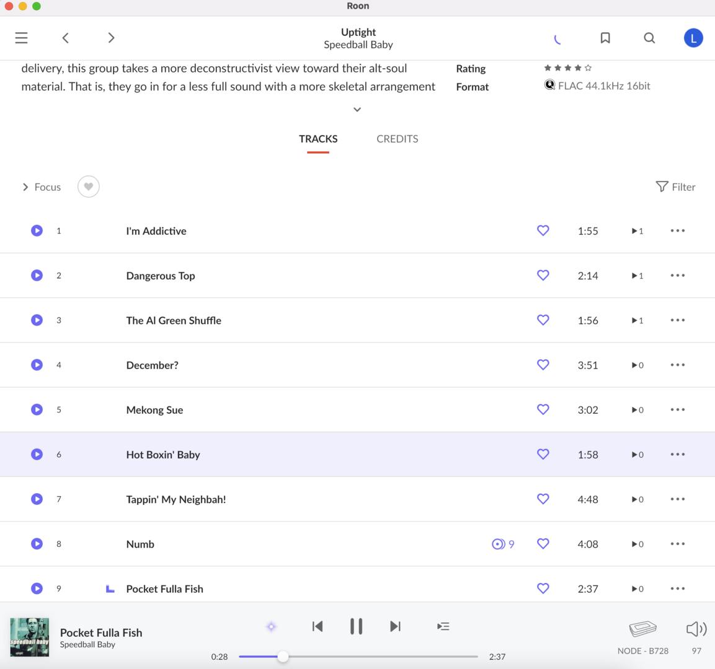Screen dimensions: 715x669
Task: Seek using the playback progress slider handle
Action: pos(283,656)
